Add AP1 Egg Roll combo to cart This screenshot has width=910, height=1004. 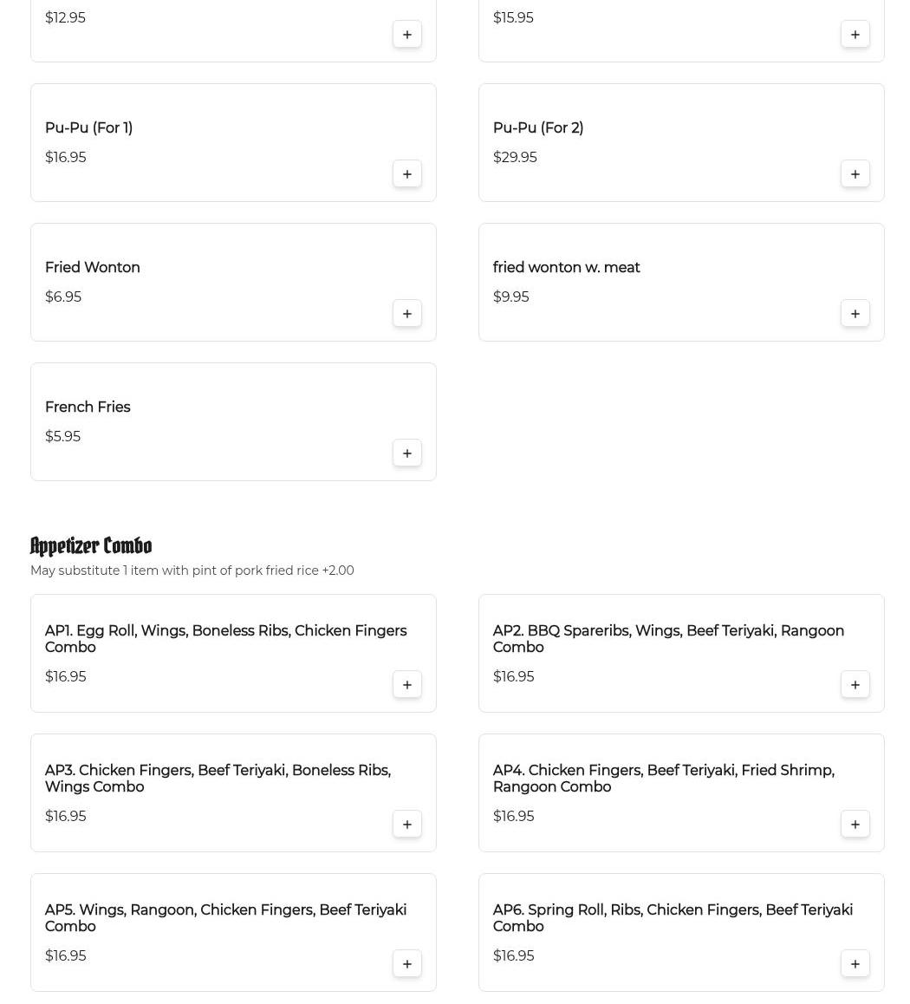tap(407, 684)
